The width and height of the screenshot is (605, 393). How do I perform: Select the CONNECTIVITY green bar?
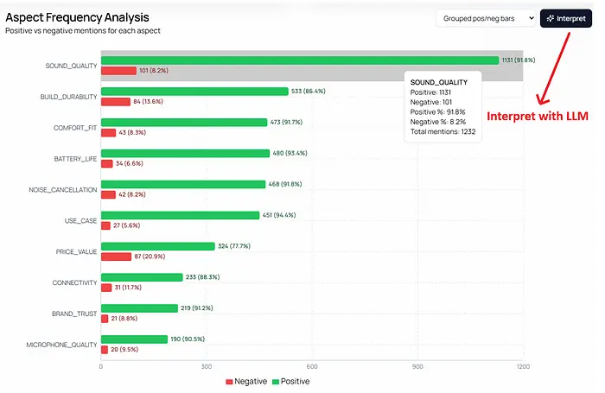tap(142, 277)
